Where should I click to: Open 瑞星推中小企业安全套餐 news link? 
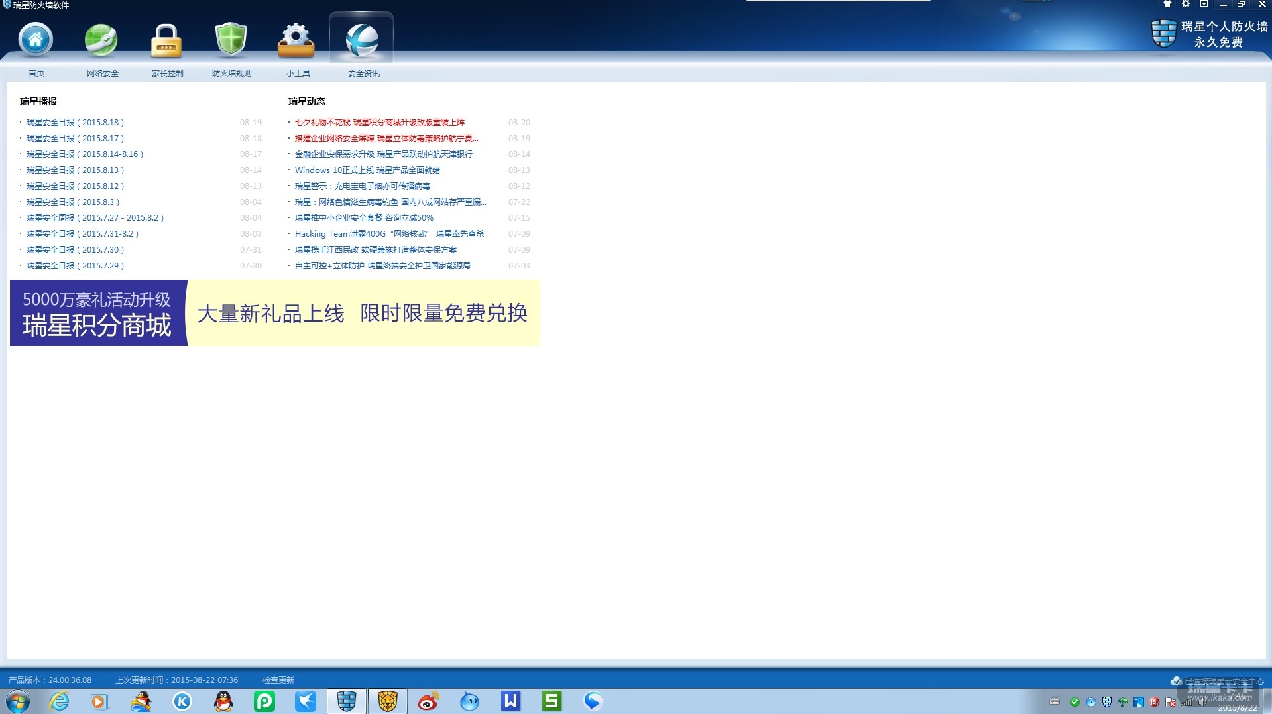pos(364,218)
